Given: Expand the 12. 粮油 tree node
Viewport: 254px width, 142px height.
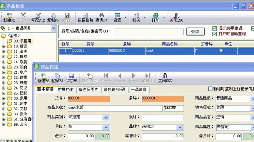Looking at the screenshot, I should coord(4,57).
